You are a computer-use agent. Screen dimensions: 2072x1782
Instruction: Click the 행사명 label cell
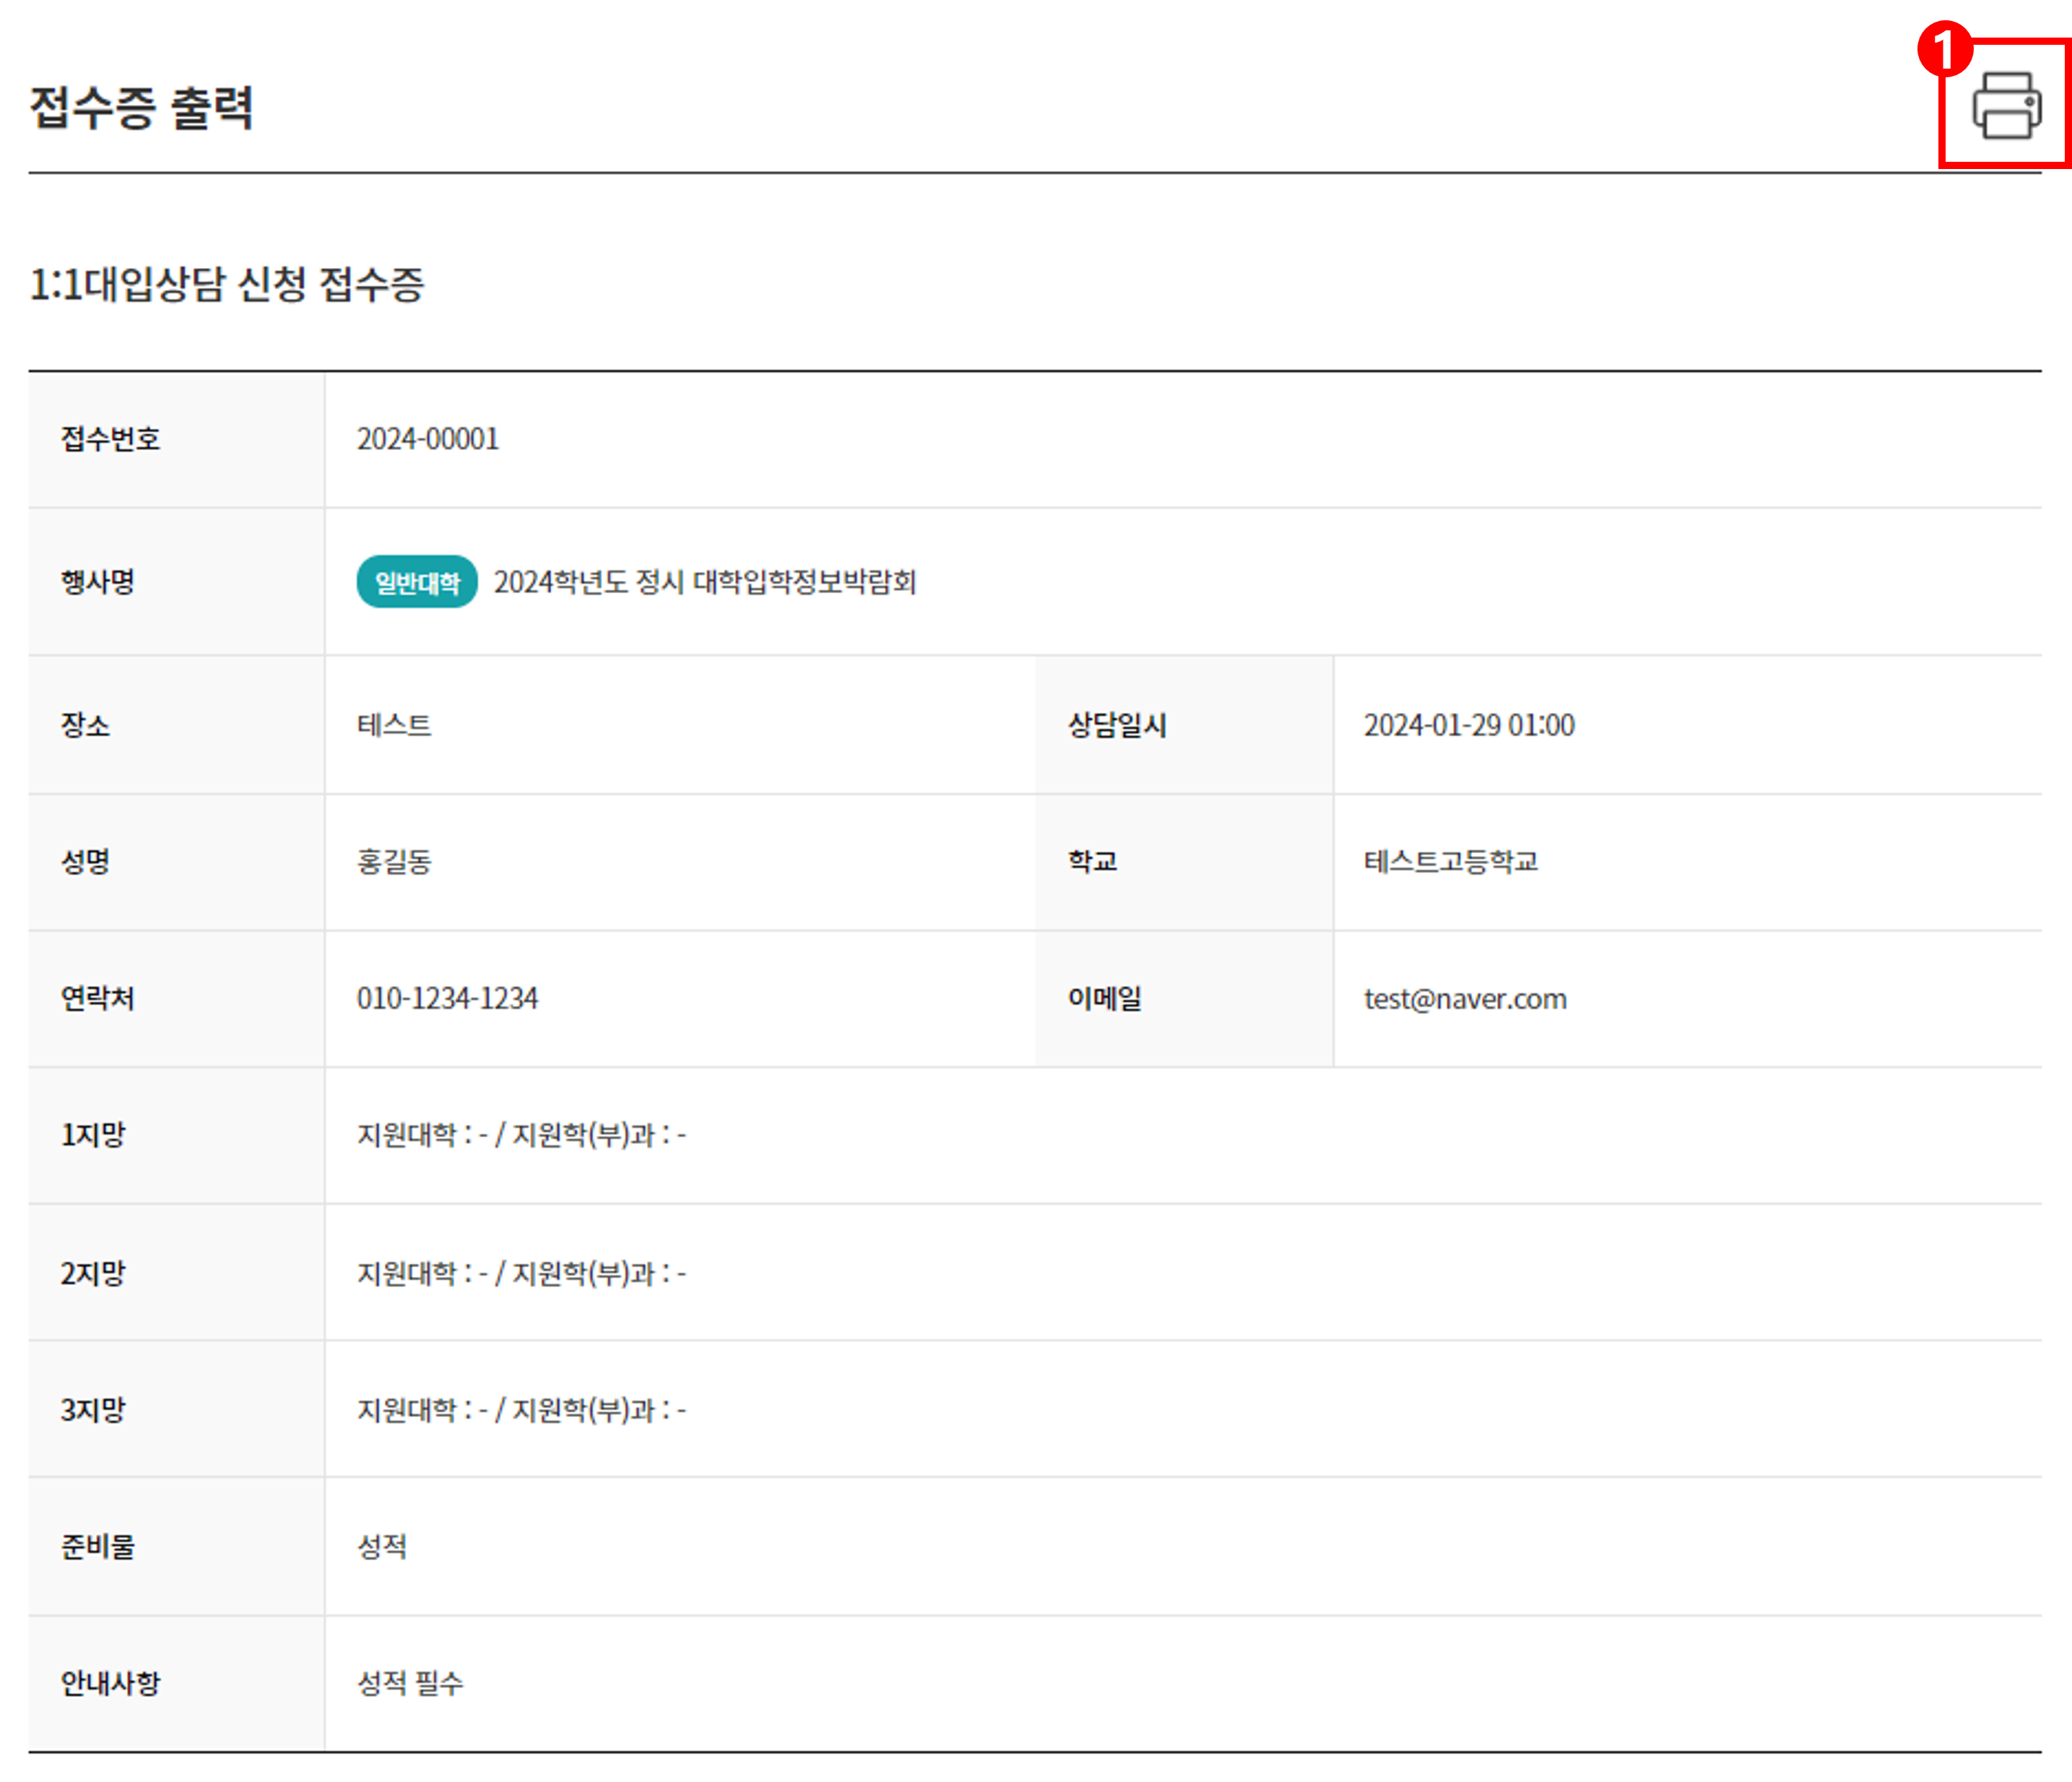pos(176,582)
